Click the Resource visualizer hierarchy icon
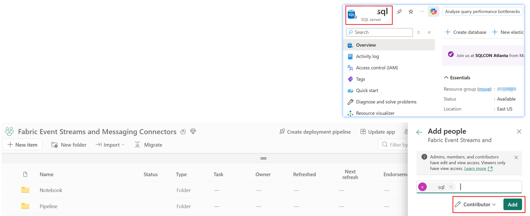The height and width of the screenshot is (216, 530). point(350,113)
